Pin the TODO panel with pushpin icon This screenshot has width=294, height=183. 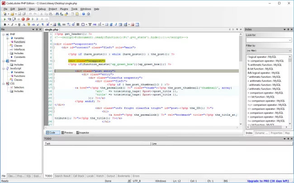click(288, 139)
